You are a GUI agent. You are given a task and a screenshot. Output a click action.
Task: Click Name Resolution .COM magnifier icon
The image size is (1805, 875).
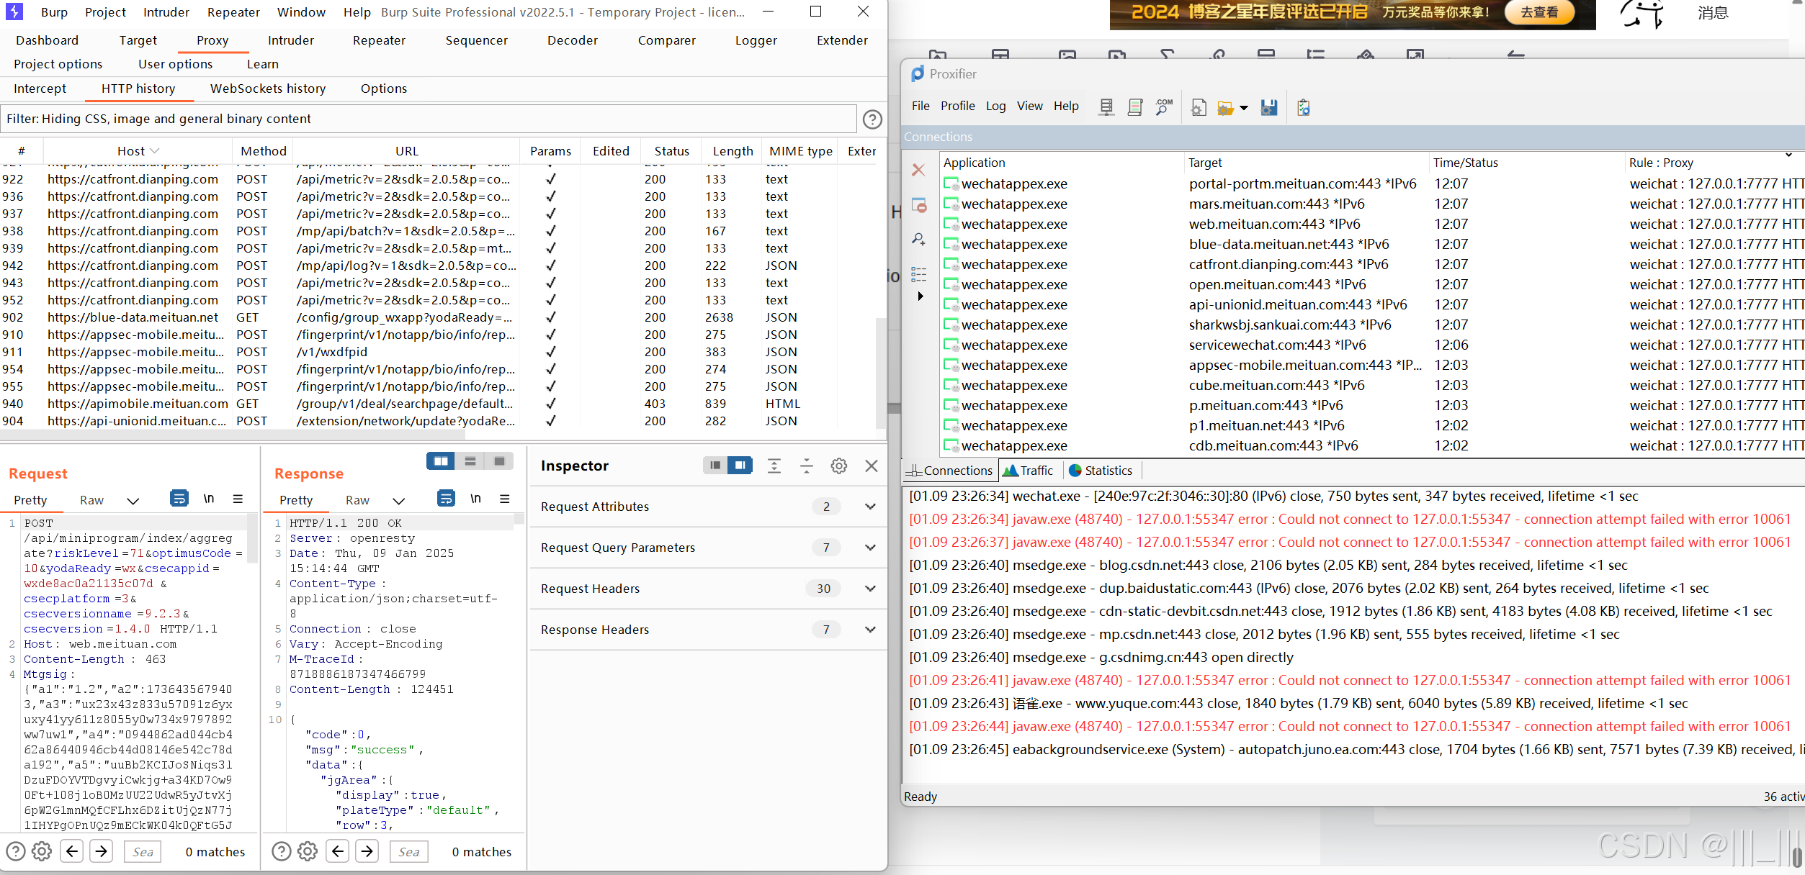click(x=1163, y=107)
